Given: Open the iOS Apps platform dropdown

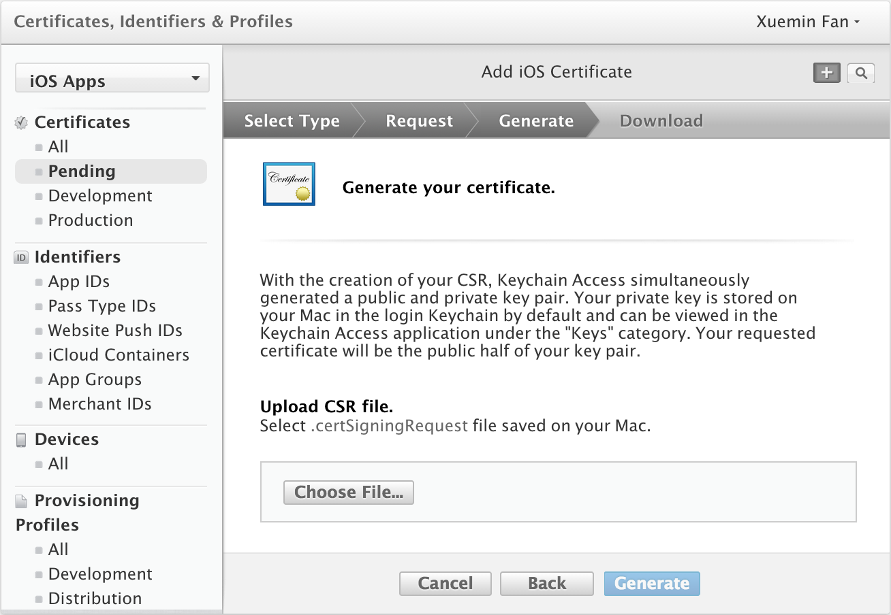Looking at the screenshot, I should click(x=112, y=78).
